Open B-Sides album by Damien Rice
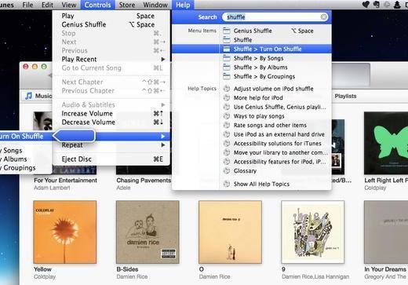408x285 pixels. point(148,232)
